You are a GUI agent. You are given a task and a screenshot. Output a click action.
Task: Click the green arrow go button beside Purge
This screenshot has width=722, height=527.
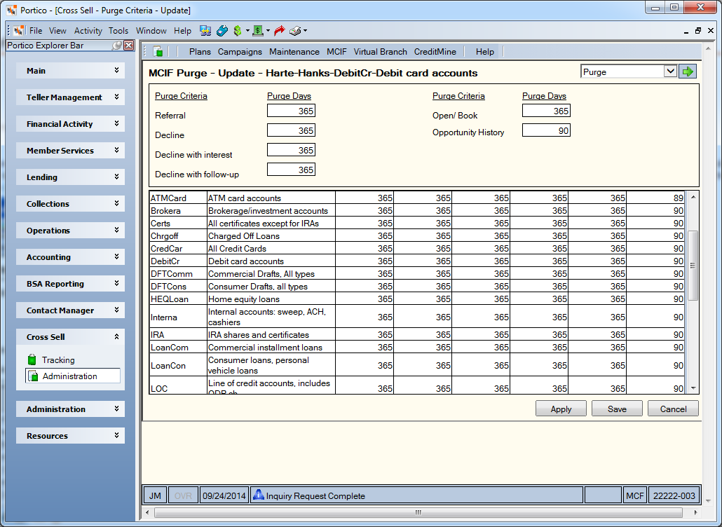pyautogui.click(x=688, y=71)
